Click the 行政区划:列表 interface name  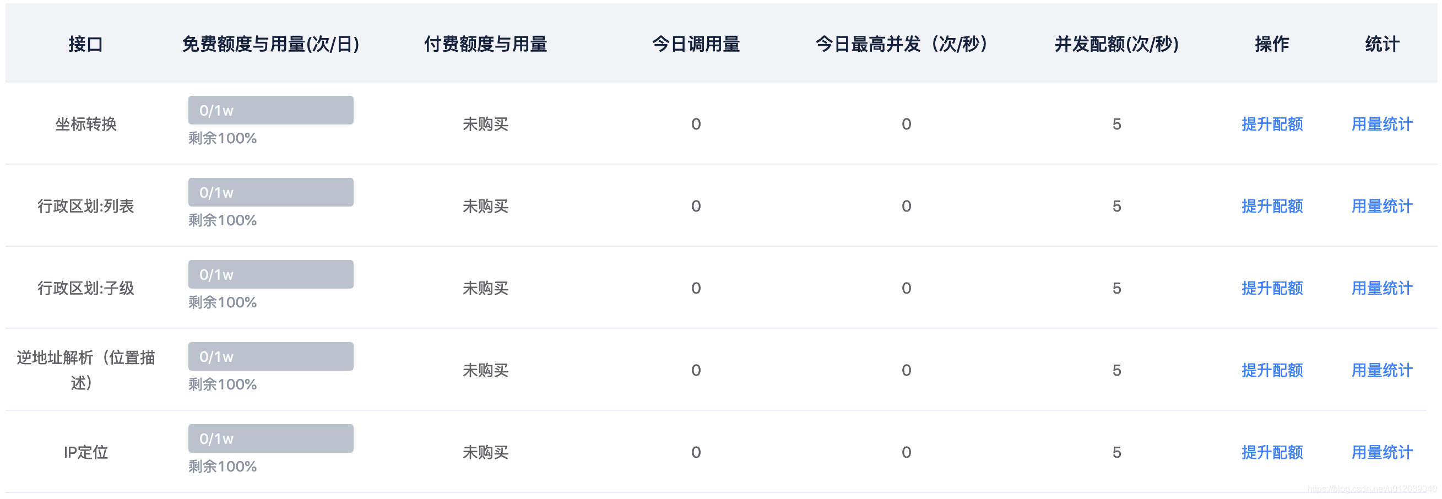[x=85, y=206]
